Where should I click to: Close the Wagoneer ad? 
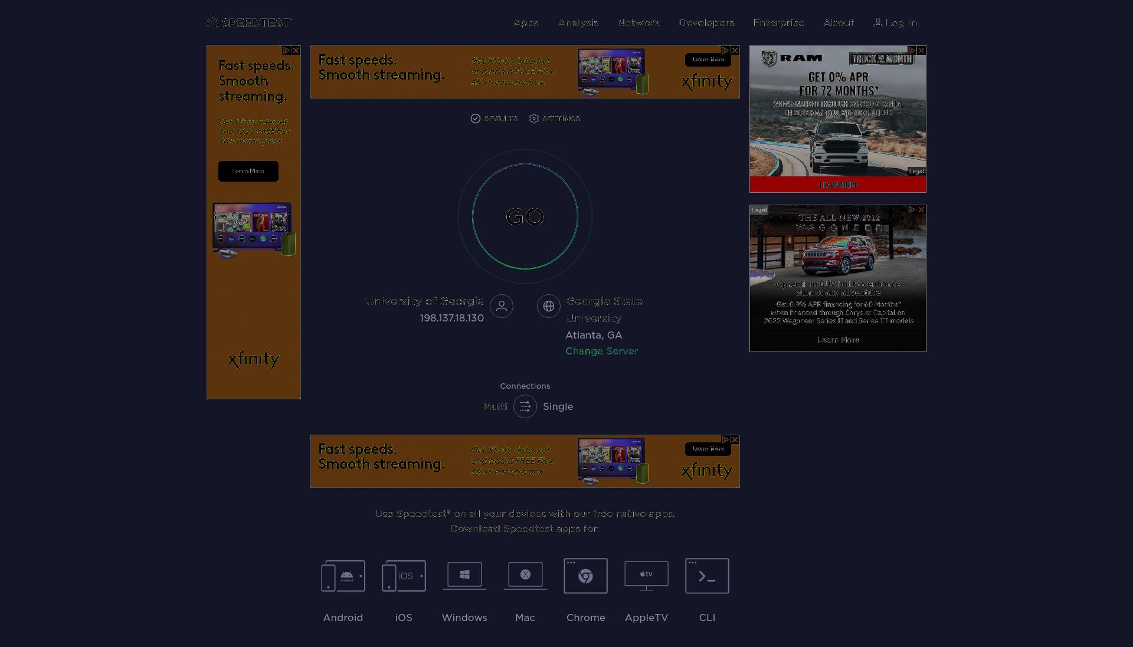[922, 210]
